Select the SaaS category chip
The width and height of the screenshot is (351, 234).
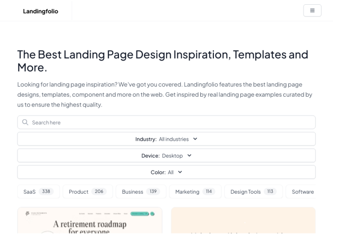(38, 191)
